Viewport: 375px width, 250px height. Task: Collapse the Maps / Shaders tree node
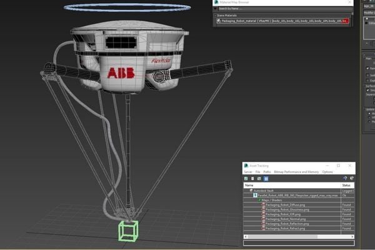pos(260,200)
